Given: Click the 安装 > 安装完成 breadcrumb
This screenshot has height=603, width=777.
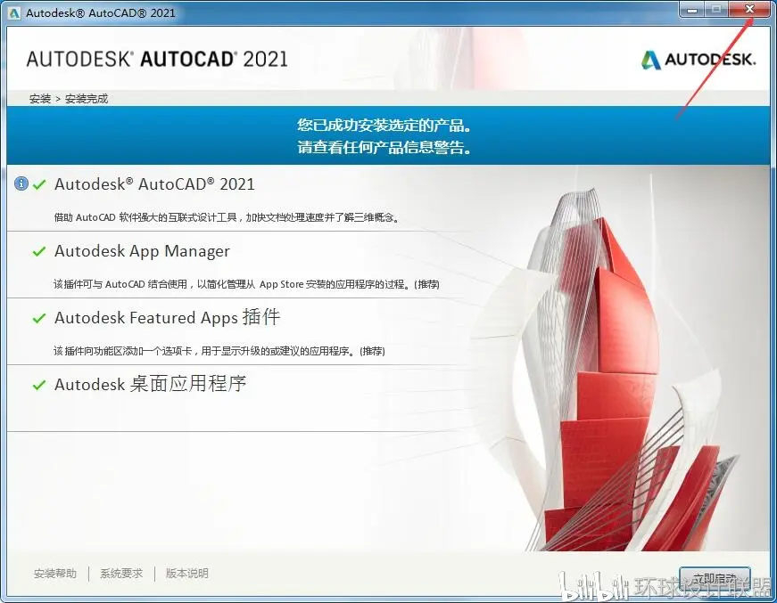Looking at the screenshot, I should point(69,99).
